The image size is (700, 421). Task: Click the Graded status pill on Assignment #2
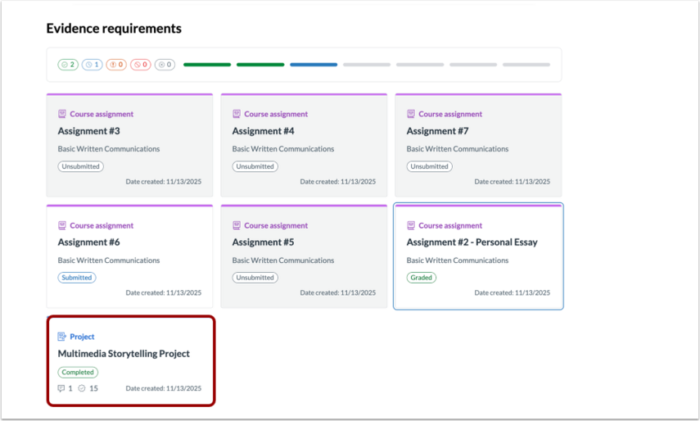tap(422, 278)
